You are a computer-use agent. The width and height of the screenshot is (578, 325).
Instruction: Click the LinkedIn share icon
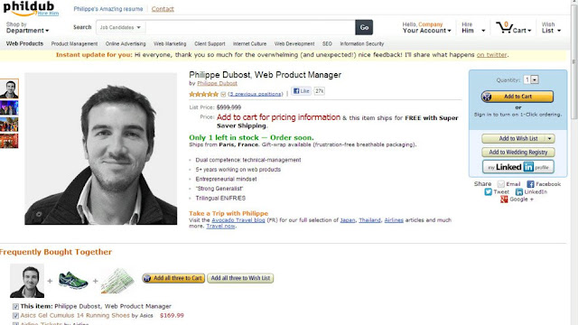[519, 192]
